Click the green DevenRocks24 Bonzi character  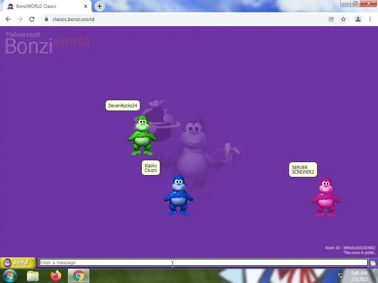click(x=142, y=135)
